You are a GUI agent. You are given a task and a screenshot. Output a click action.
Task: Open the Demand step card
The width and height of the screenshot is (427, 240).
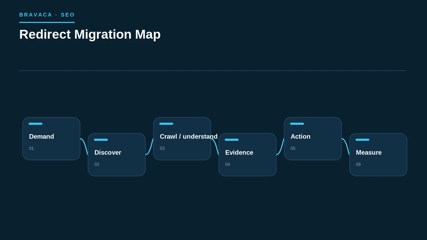click(x=52, y=139)
